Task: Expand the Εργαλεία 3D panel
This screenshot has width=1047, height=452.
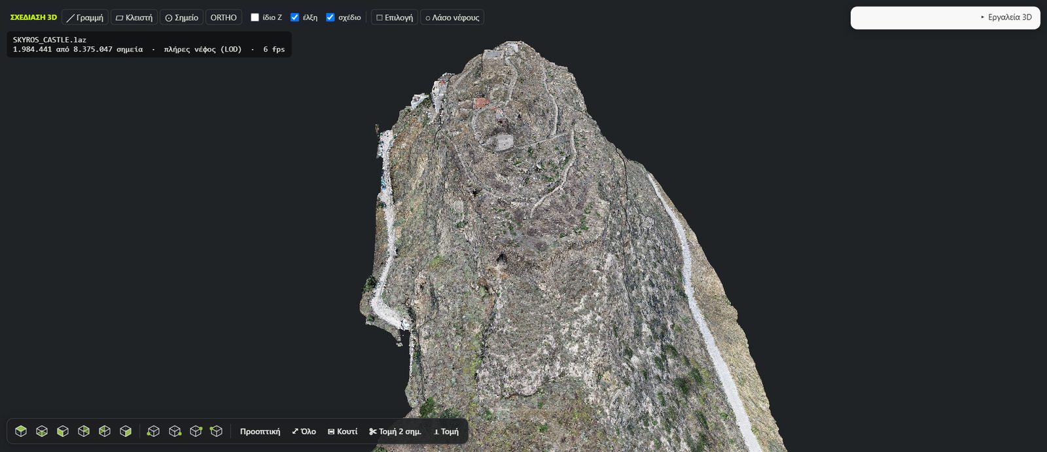Action: click(x=945, y=18)
